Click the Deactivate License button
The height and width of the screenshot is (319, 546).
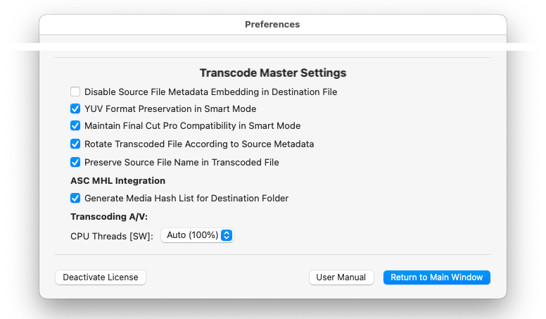(x=101, y=277)
